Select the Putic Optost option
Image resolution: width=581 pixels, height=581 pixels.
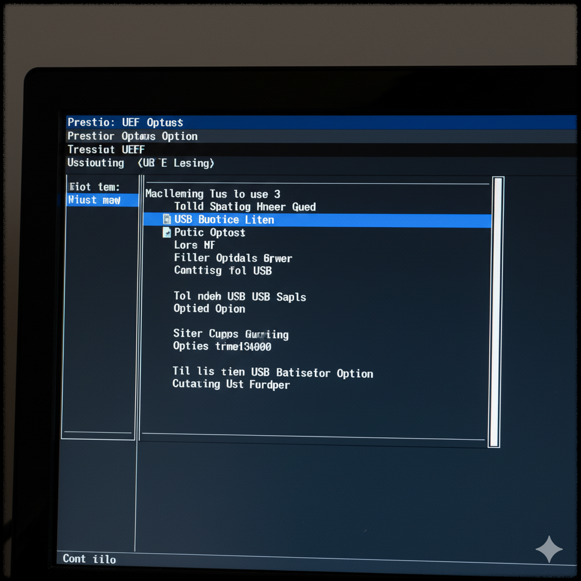[209, 232]
